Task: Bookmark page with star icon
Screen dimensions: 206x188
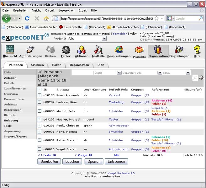Action: point(156,19)
